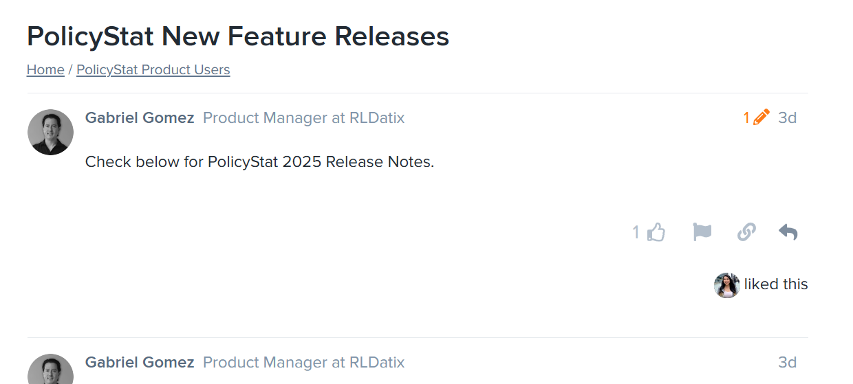Viewport: 853px width, 384px height.
Task: Open edit history via orange pencil icon
Action: (761, 118)
